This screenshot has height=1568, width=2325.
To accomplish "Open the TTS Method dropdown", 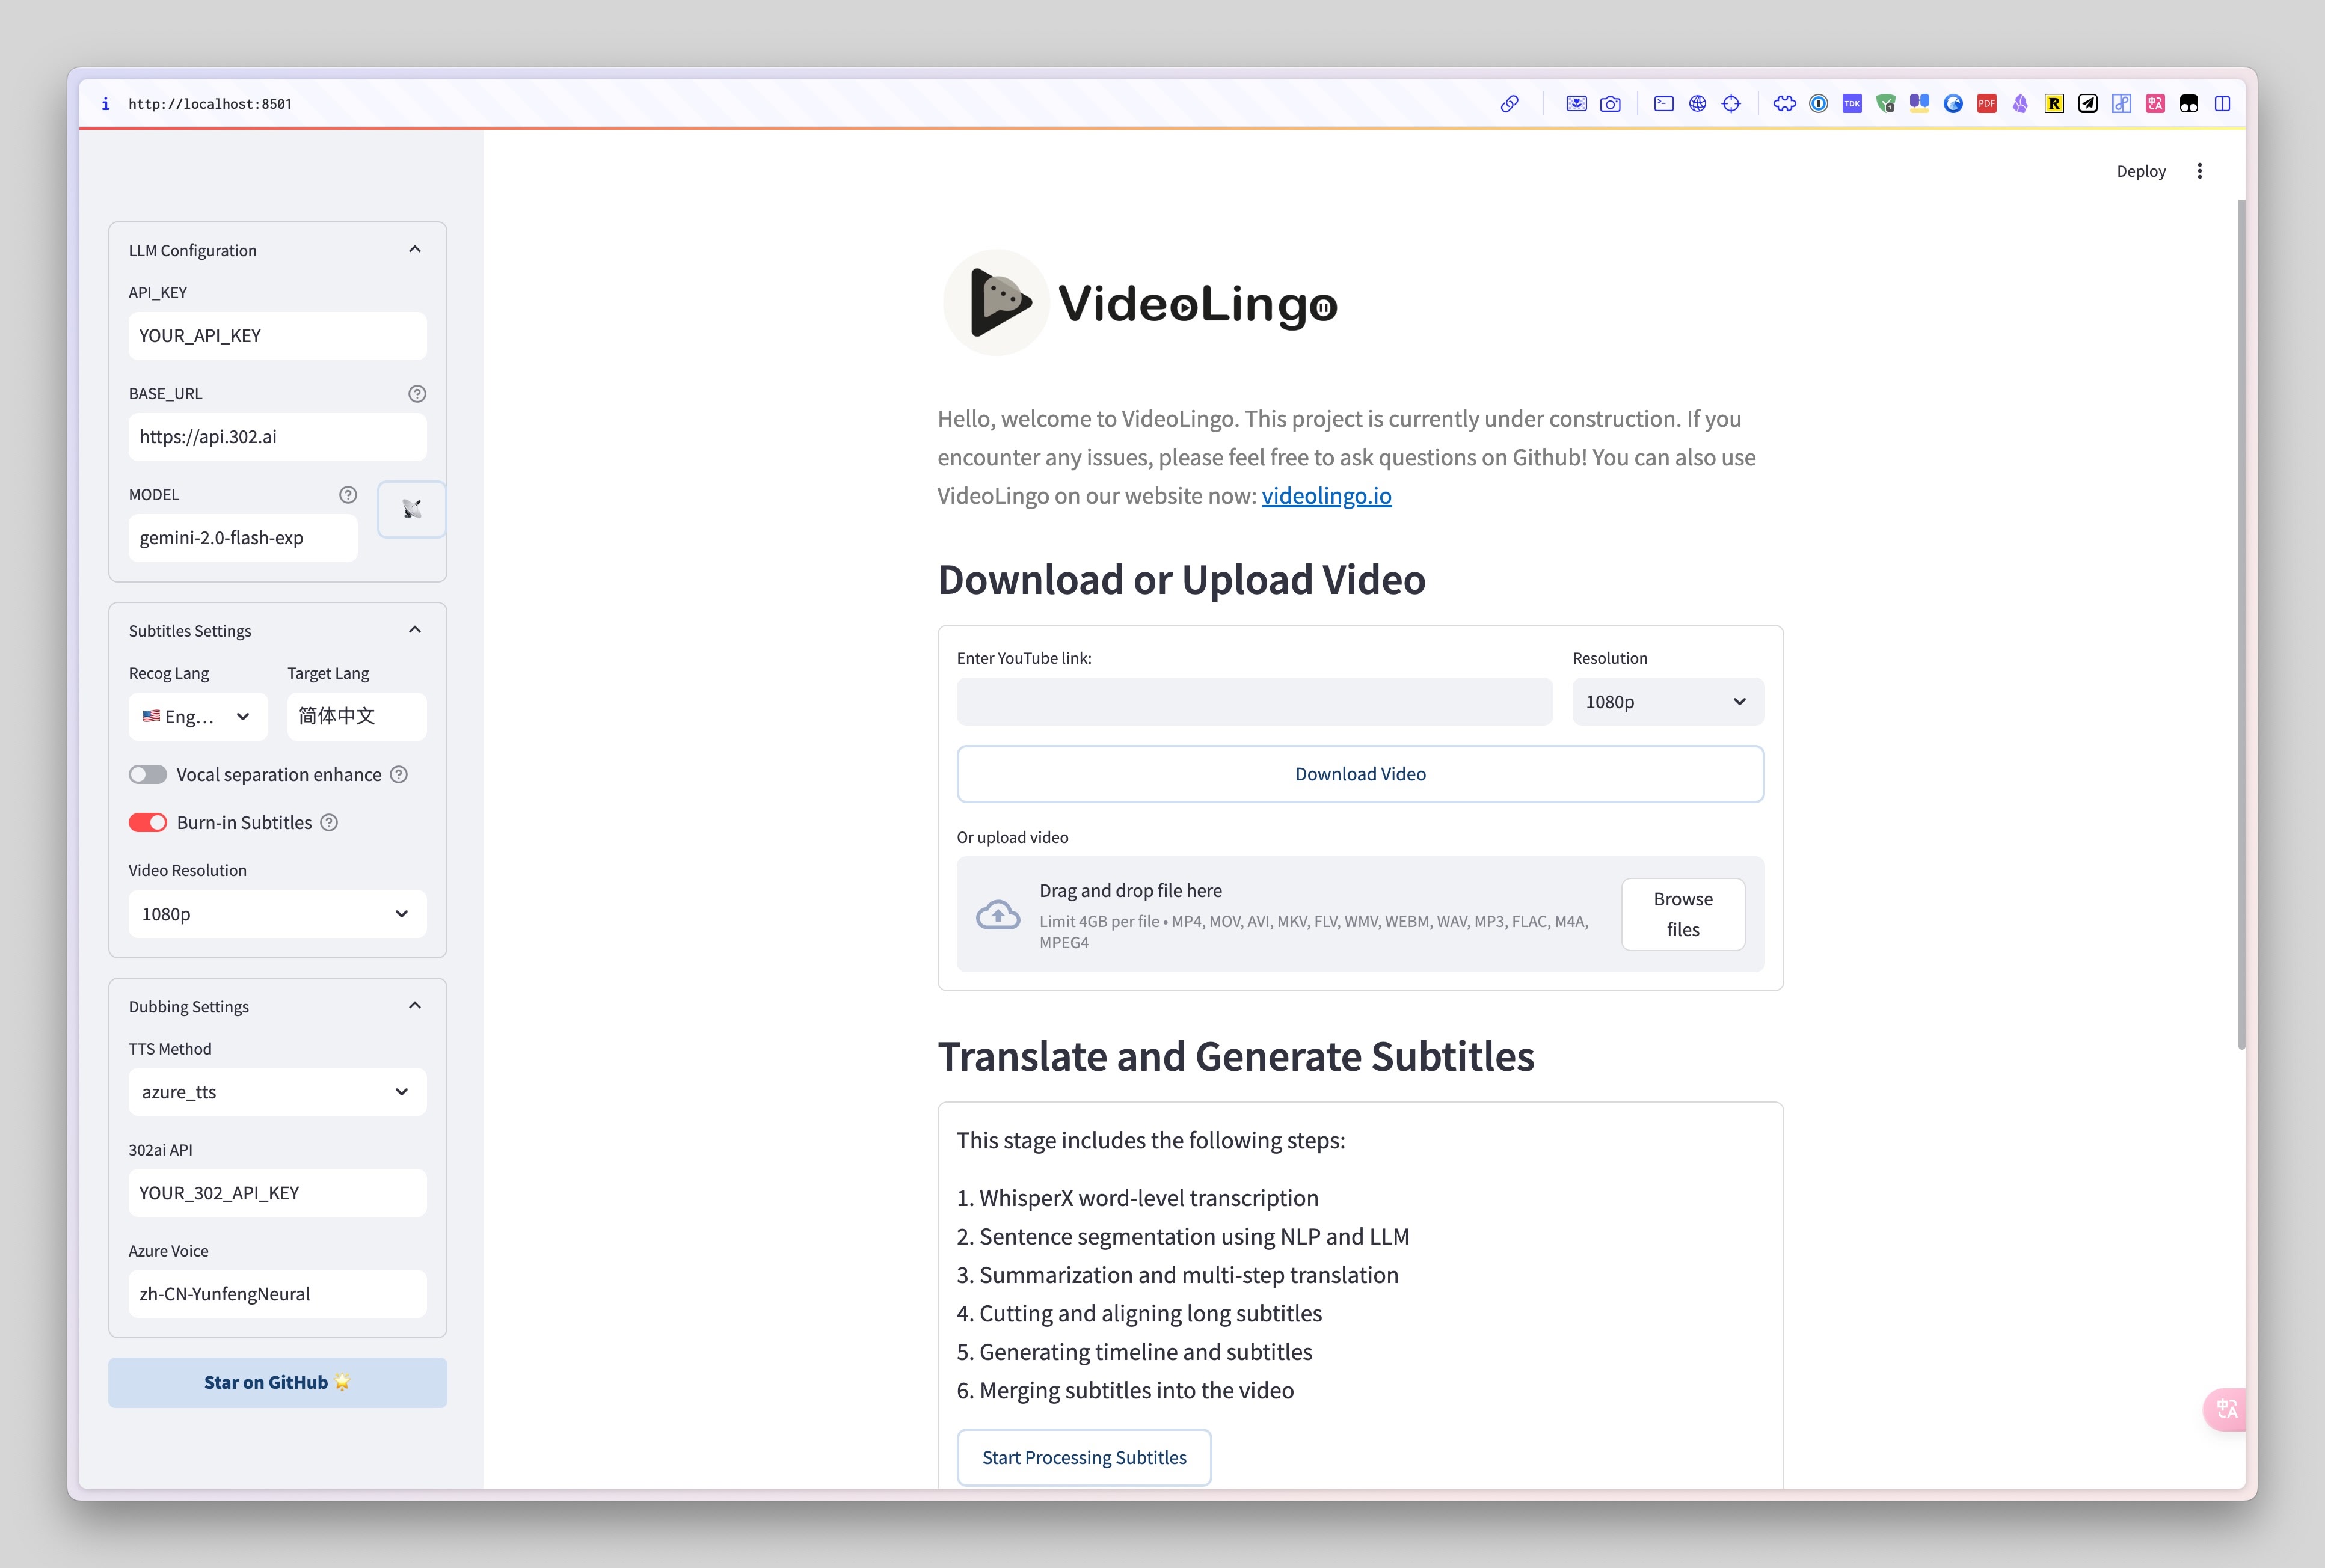I will pos(277,1092).
